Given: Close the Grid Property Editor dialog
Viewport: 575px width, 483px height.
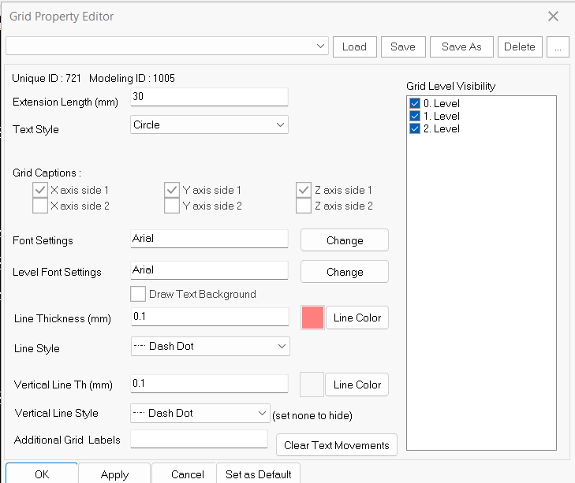Looking at the screenshot, I should (553, 17).
